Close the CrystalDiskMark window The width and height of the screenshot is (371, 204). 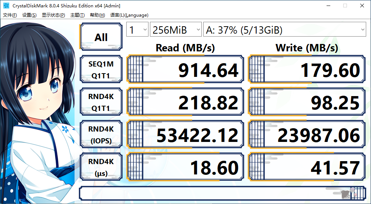362,6
